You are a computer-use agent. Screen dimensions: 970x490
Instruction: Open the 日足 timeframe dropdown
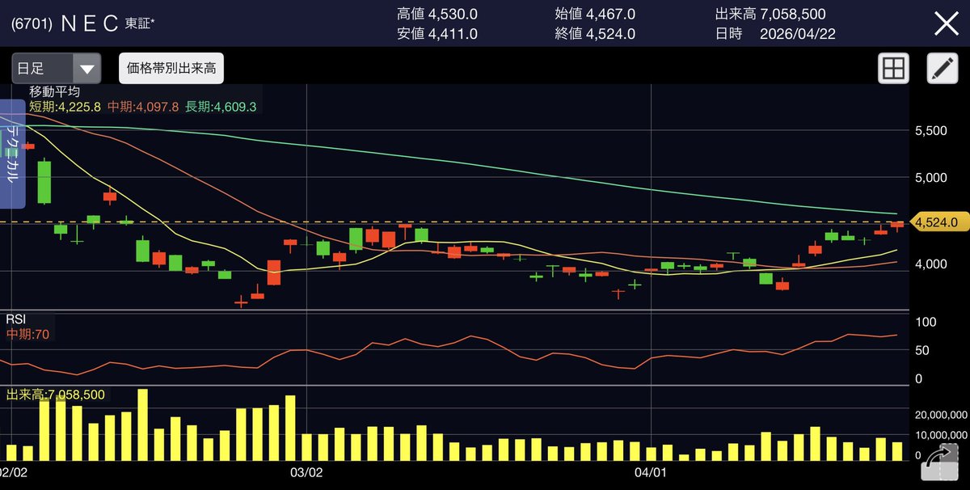pos(56,69)
